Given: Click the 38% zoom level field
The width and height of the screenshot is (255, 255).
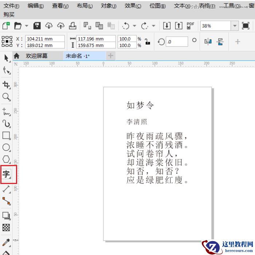Looking at the screenshot, I should click(x=216, y=26).
